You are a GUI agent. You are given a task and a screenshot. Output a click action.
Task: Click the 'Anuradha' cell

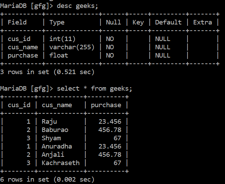click(57, 146)
